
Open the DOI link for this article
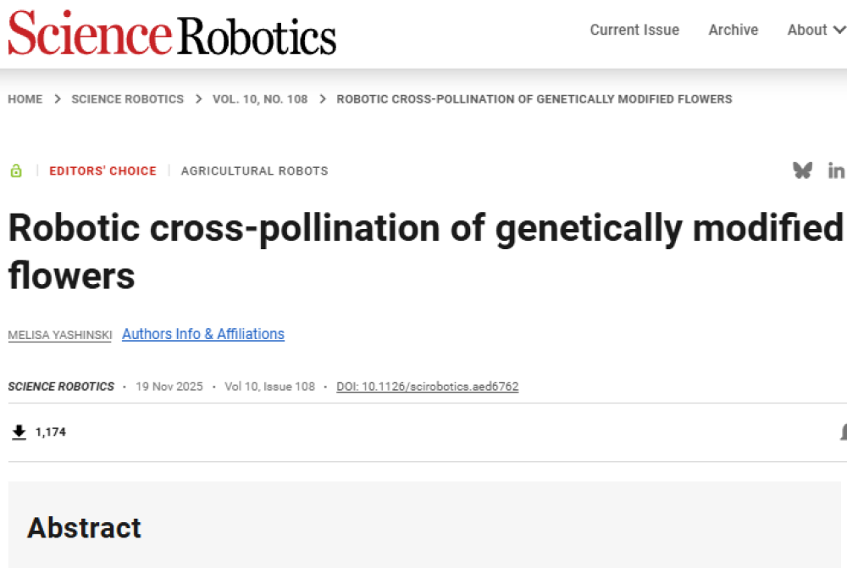[427, 387]
